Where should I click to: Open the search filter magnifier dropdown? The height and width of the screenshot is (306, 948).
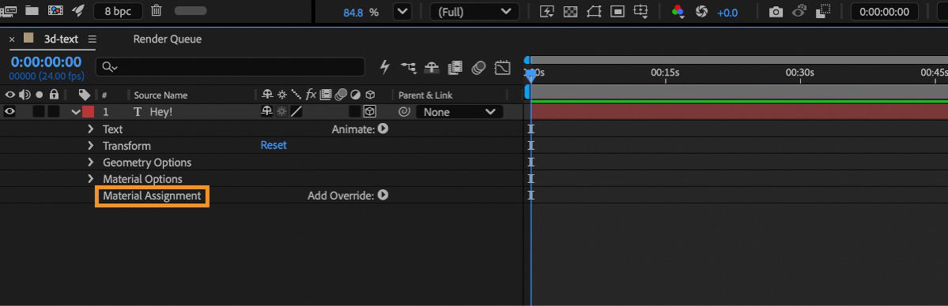109,67
